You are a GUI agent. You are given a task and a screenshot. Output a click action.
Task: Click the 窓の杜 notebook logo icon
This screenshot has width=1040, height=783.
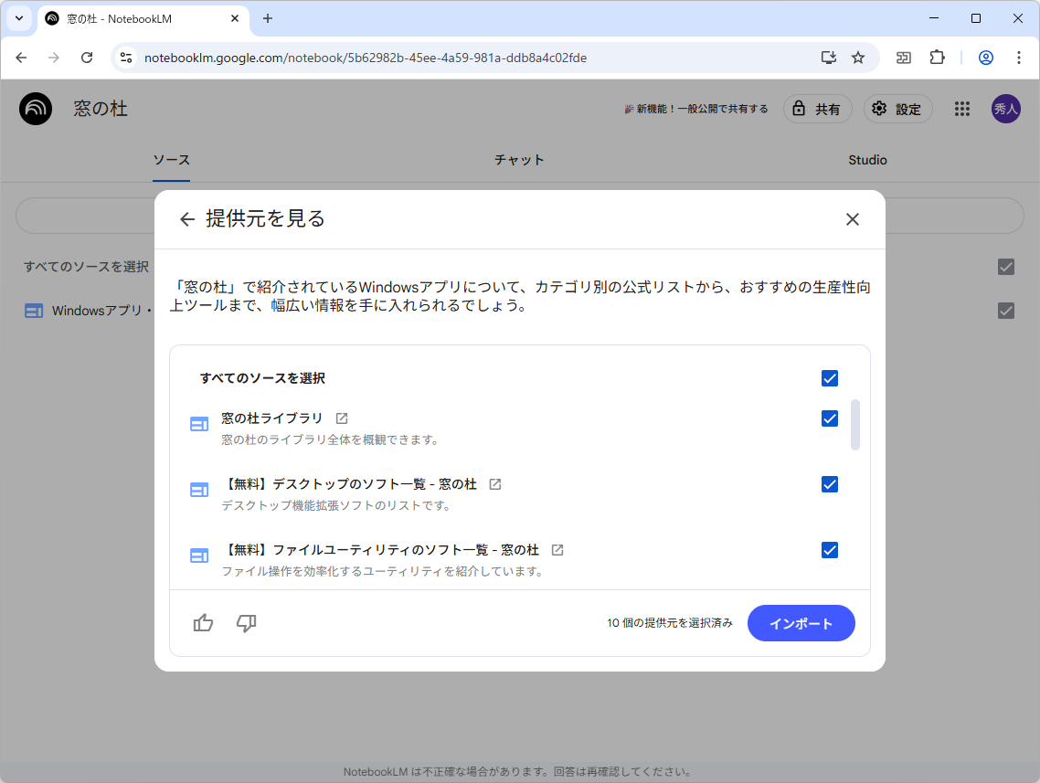[35, 108]
